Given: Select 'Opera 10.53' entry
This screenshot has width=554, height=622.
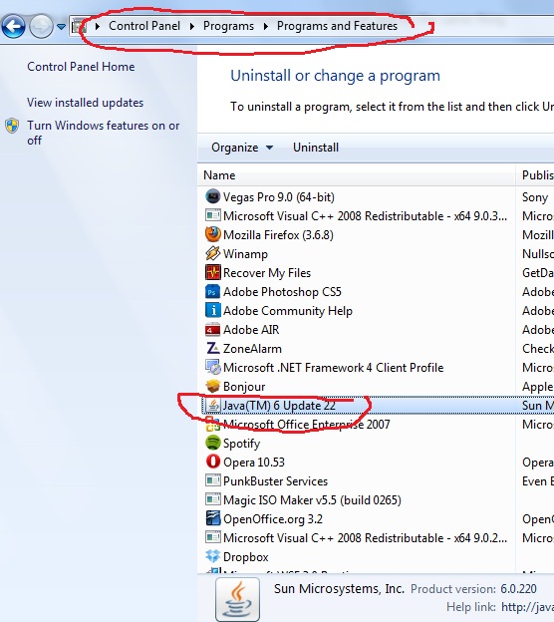Looking at the screenshot, I should [254, 463].
